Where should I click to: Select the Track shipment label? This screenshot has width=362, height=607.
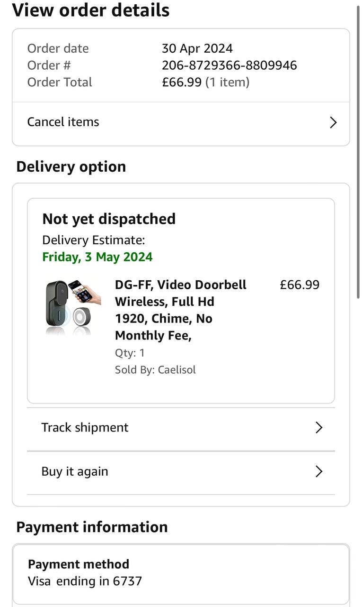85,427
